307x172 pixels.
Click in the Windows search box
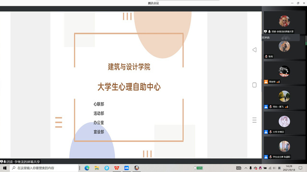click(44, 168)
